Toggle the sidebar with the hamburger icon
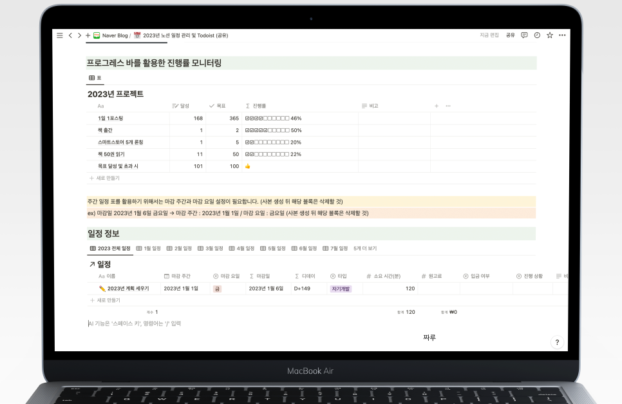Viewport: 622px width, 404px height. pos(59,35)
